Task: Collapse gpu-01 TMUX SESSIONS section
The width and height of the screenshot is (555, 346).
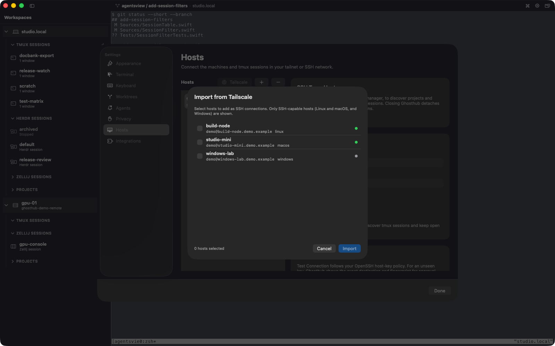Action: pos(12,220)
